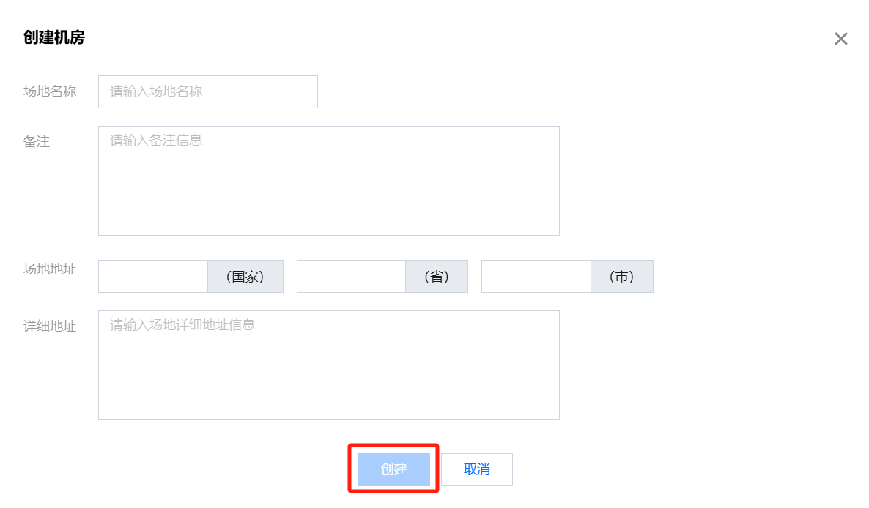Click placeholder text 请输入场地名称
This screenshot has width=869, height=508.
pos(156,92)
